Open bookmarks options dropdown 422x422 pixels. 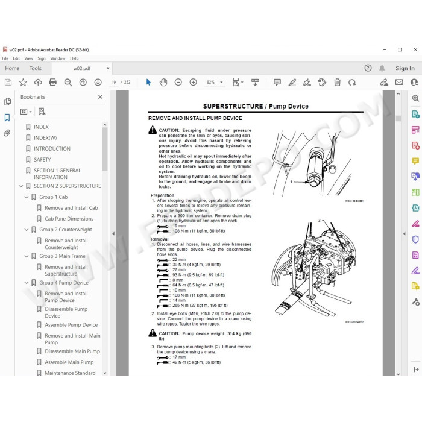point(26,112)
